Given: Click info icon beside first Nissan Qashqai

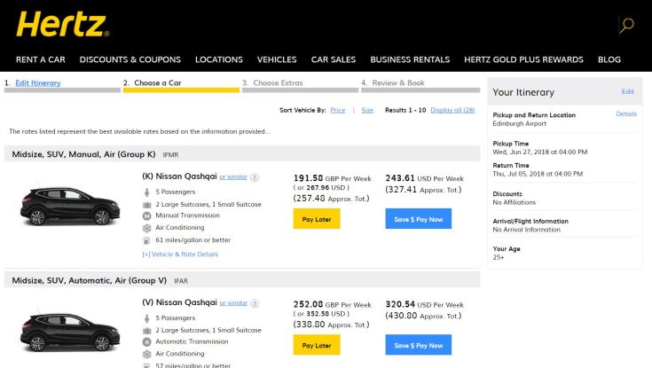Looking at the screenshot, I should pyautogui.click(x=255, y=176).
